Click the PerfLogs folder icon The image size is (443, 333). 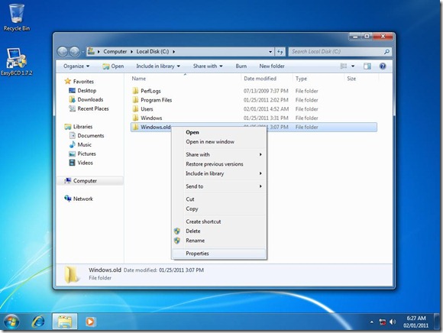(136, 91)
